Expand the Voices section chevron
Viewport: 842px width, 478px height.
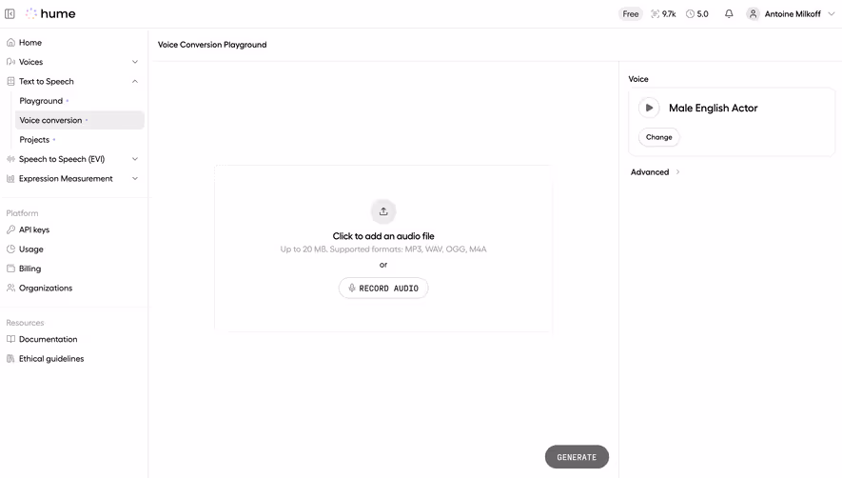pos(135,62)
